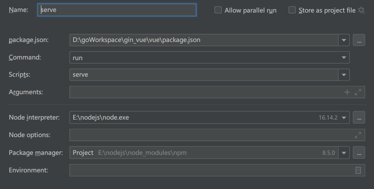Browse for Package manager with ellipsis button

[x=359, y=153]
